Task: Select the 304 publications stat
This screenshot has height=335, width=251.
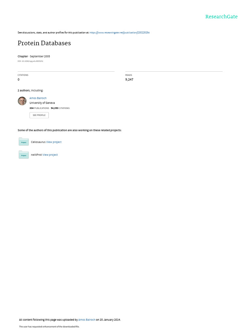Action: point(39,108)
